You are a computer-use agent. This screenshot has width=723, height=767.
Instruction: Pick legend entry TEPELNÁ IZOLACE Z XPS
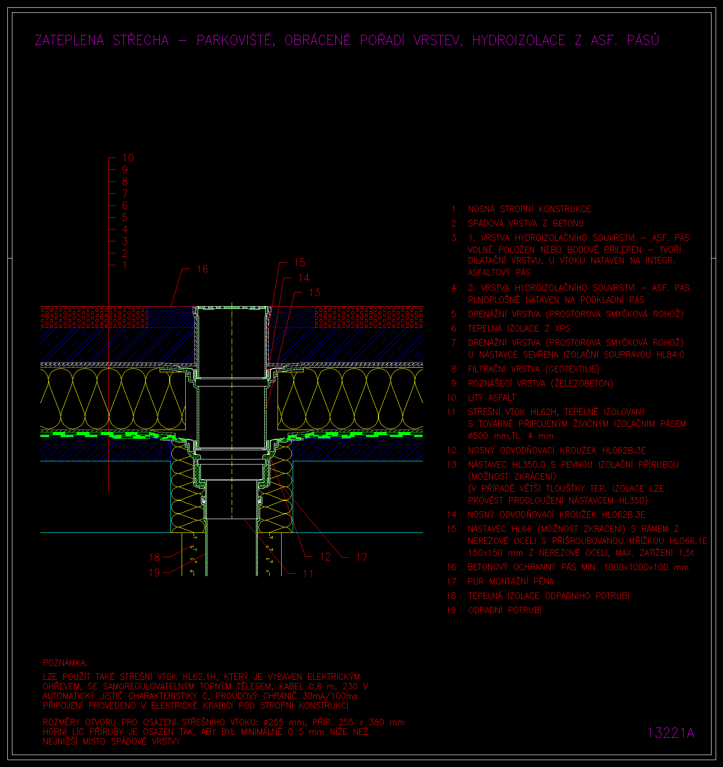click(x=519, y=329)
